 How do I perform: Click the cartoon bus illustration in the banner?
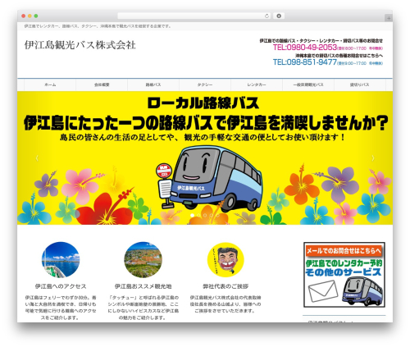(x=216, y=178)
